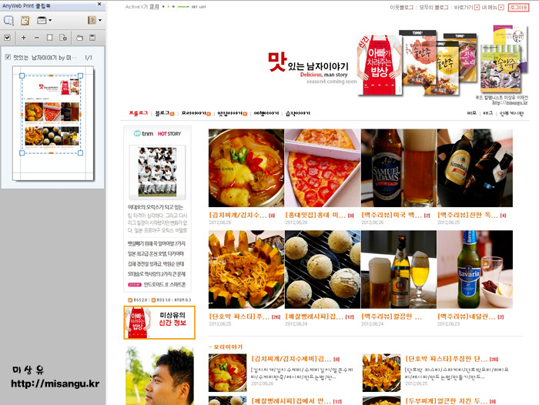Click the red apron 아빠가 차려주는 밥상 book cover
Image resolution: width=539 pixels, height=405 pixels.
(379, 64)
